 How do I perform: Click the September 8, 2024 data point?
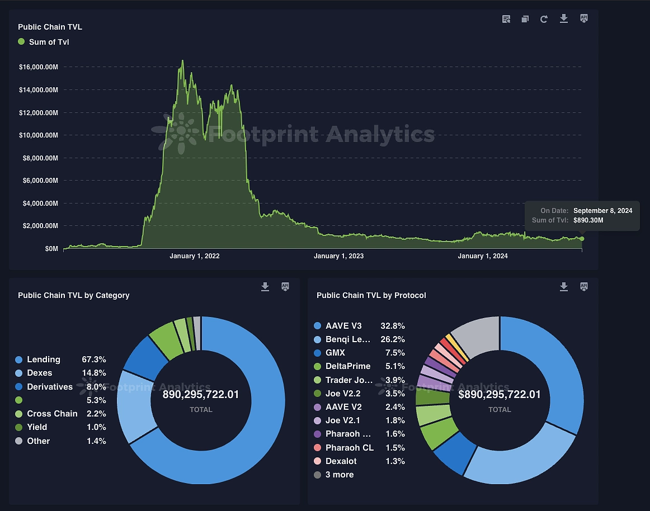pos(582,239)
